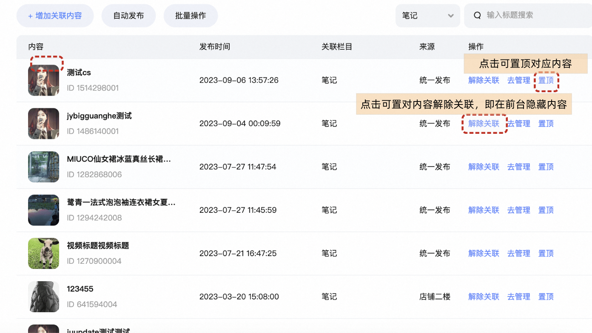
Task: Click 解除关联 for 视频标题视频标题
Action: [x=484, y=254]
